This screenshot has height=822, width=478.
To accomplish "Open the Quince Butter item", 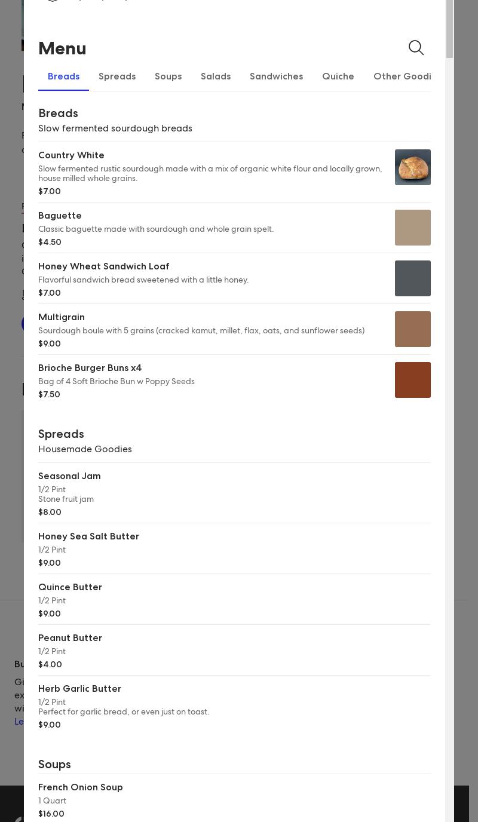I will (70, 587).
